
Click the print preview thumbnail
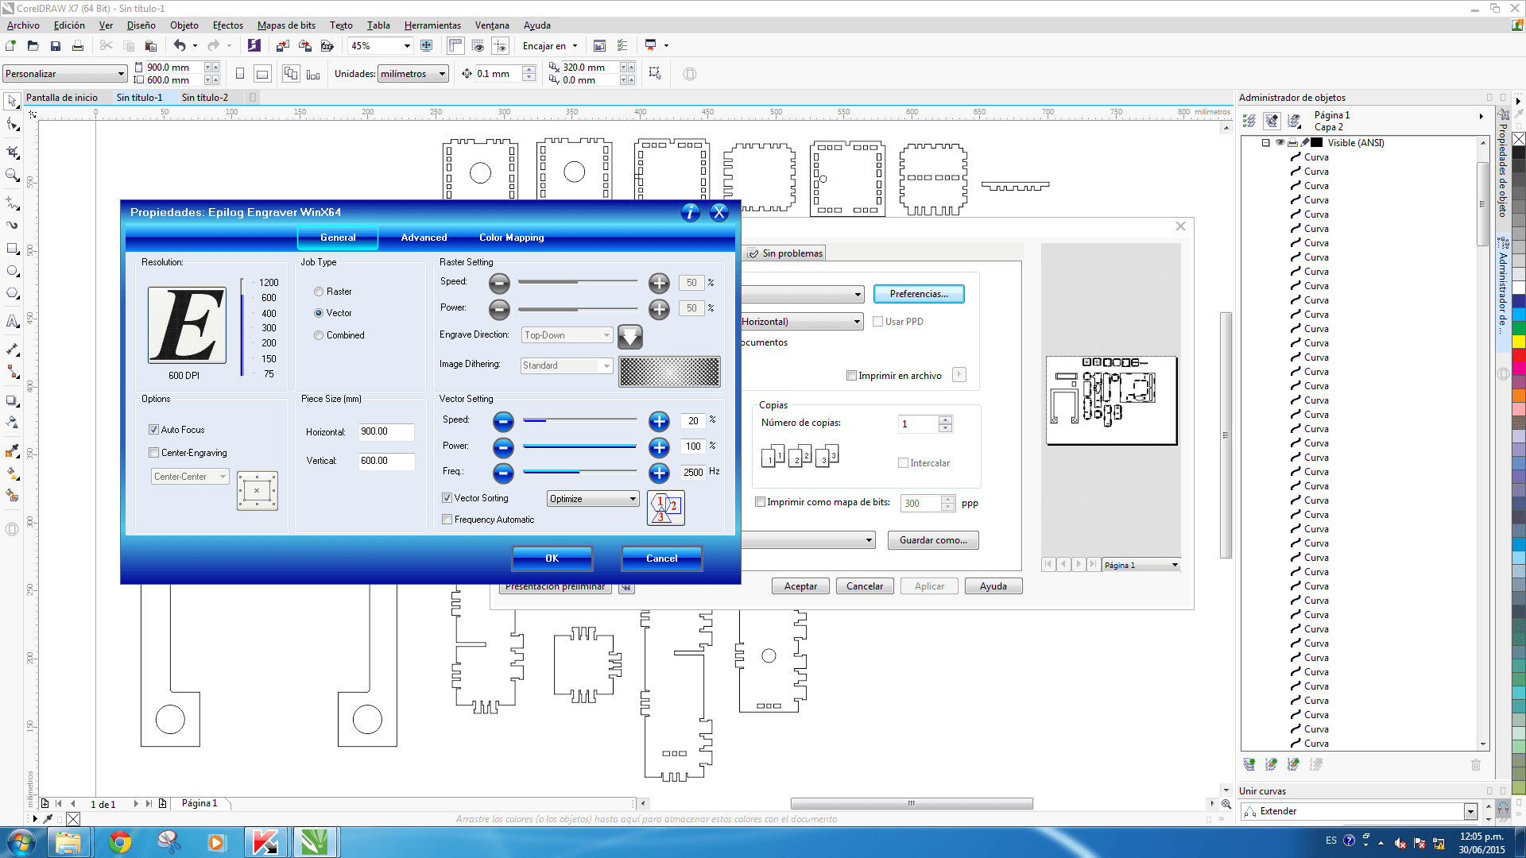[x=1111, y=400]
